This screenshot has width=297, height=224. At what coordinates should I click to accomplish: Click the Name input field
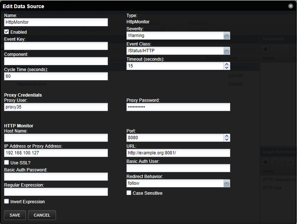point(56,22)
